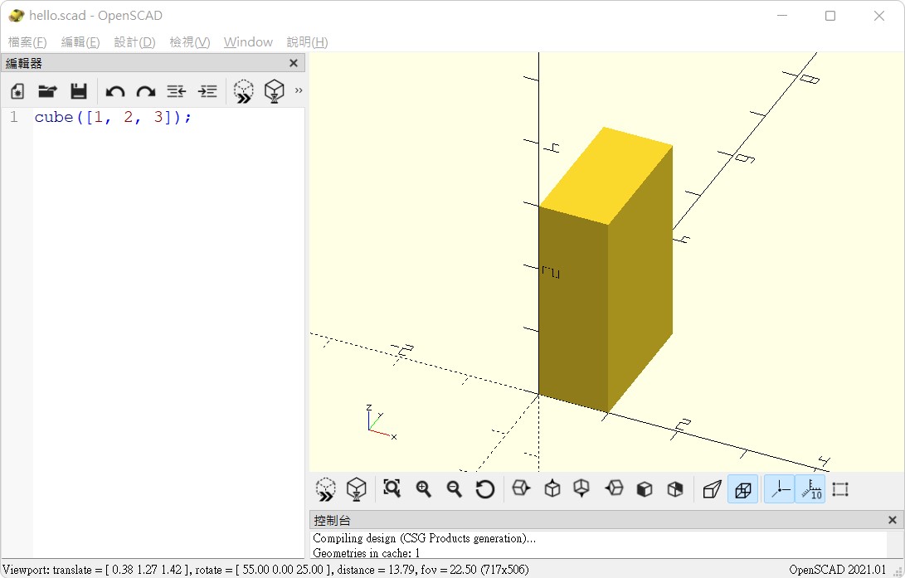Open the Window menu
905x578 pixels.
point(248,42)
